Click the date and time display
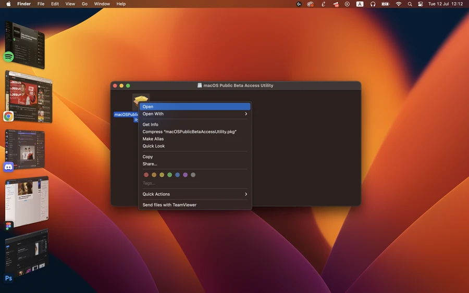469x293 pixels. tap(446, 4)
